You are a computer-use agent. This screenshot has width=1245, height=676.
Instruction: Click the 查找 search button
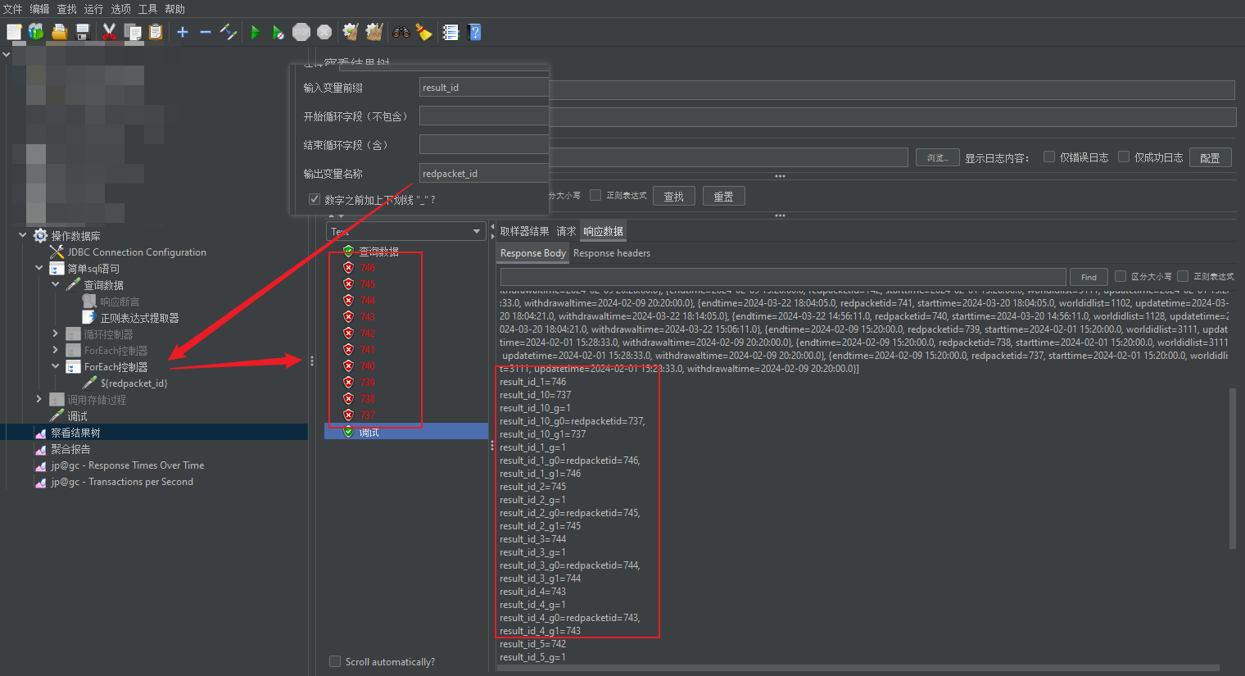[x=674, y=197]
